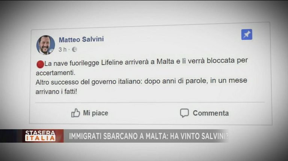Open the Matteo Salvini profile name link
Viewport: 288px width, 161px height.
[81, 40]
